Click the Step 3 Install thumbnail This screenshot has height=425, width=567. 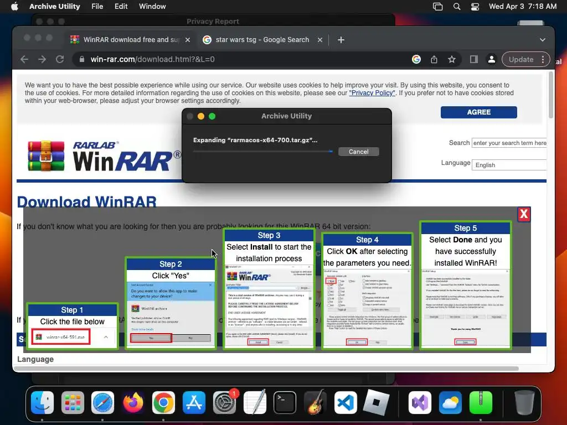tap(269, 288)
